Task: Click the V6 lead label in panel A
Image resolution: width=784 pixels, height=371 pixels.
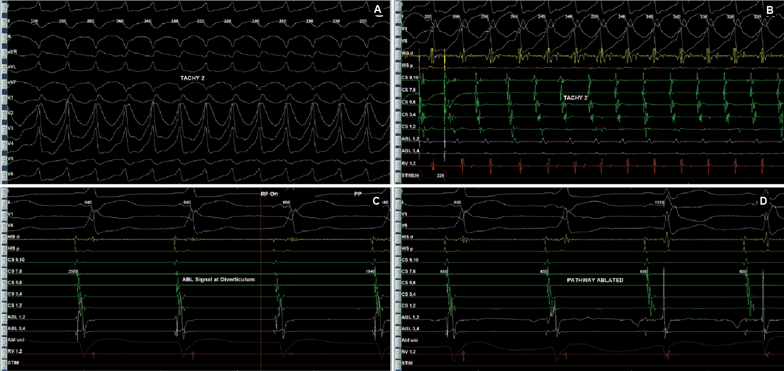Action: point(11,174)
